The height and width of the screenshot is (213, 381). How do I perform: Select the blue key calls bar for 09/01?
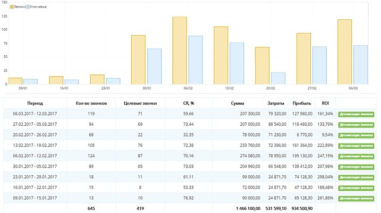(x=31, y=82)
